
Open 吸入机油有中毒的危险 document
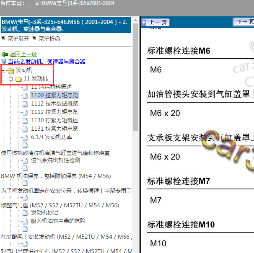(x=58, y=221)
